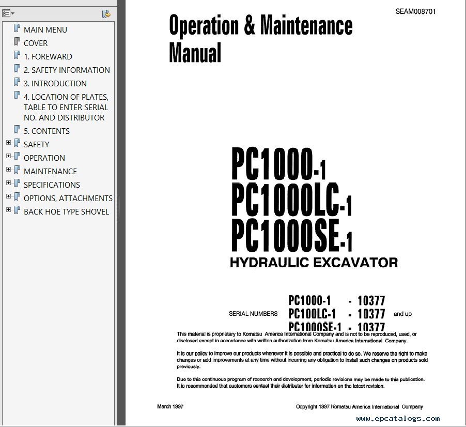Image resolution: width=466 pixels, height=427 pixels.
Task: Click the large PC1000LC-1 model heading
Action: (291, 199)
